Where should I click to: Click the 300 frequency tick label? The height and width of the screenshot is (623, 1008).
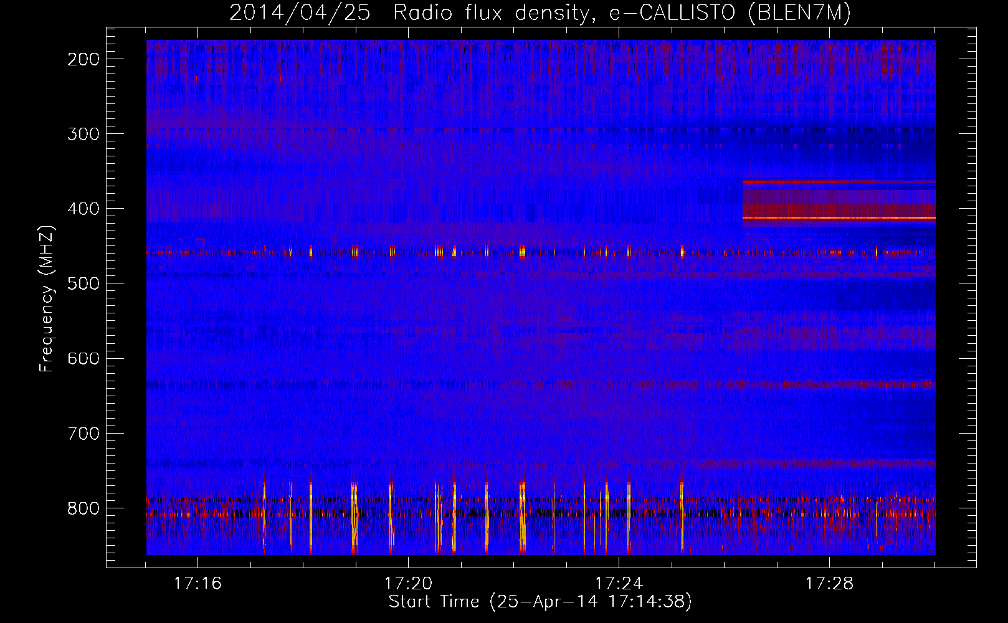click(83, 134)
